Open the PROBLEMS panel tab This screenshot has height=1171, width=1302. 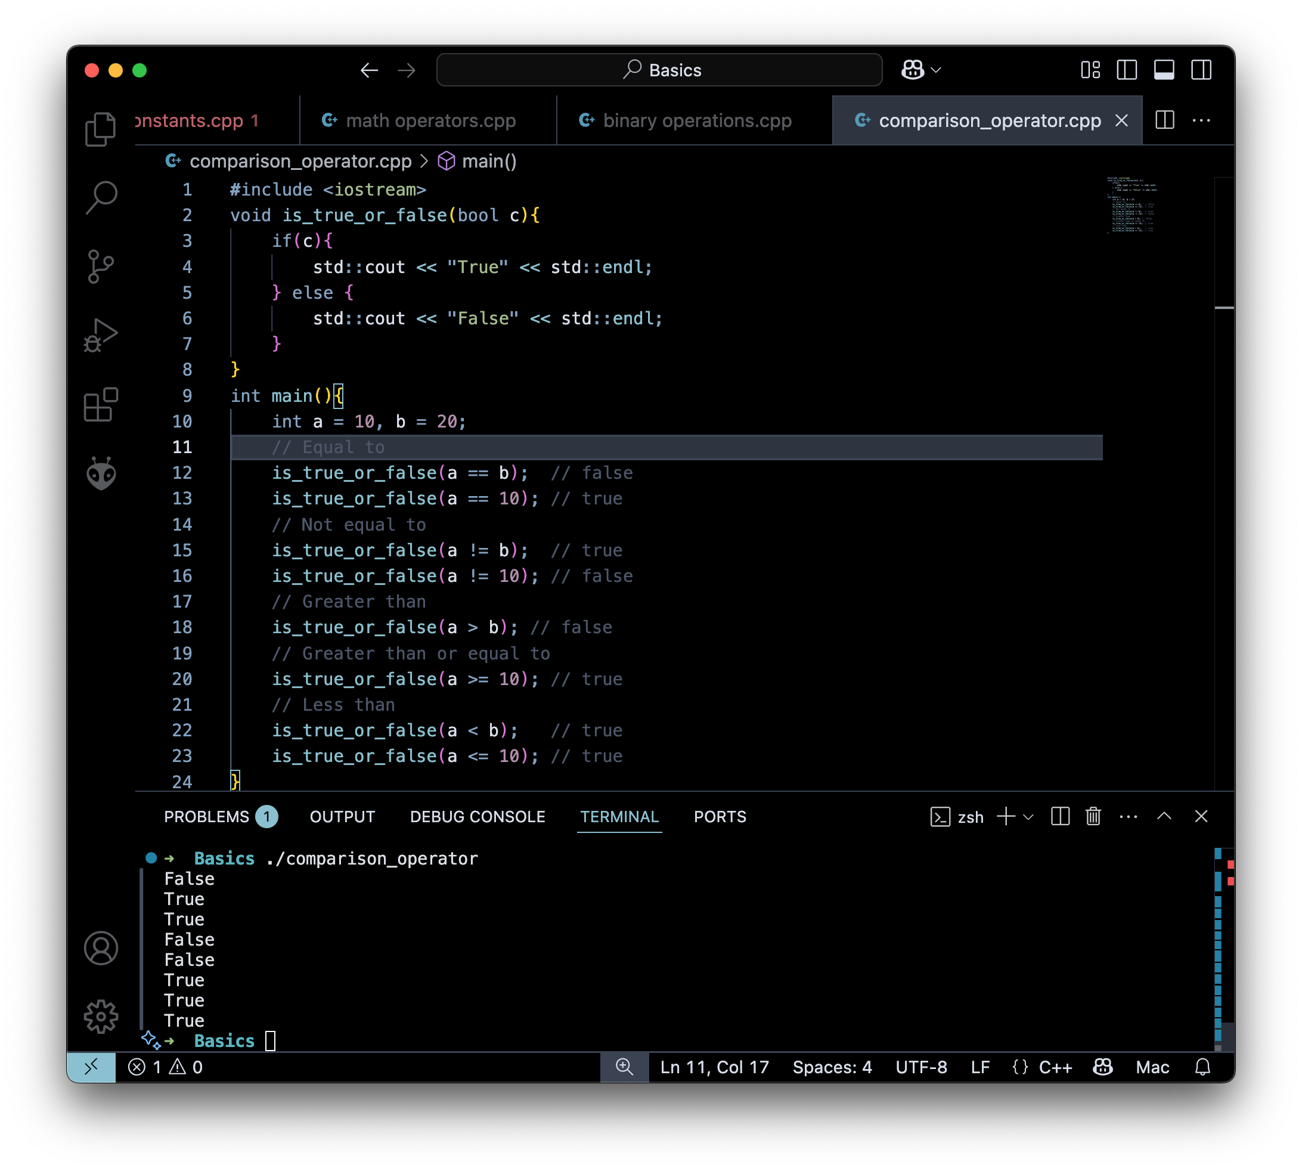(x=207, y=816)
